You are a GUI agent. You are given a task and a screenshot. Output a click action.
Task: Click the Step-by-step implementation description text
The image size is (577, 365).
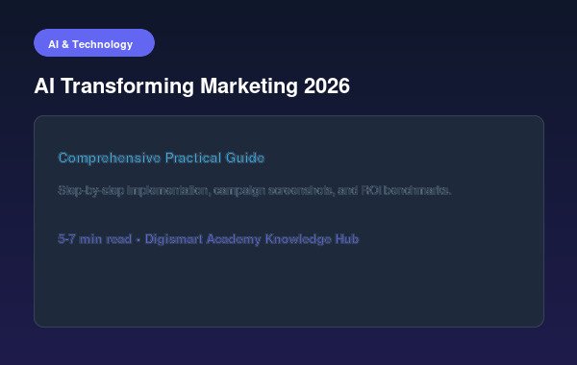(254, 191)
